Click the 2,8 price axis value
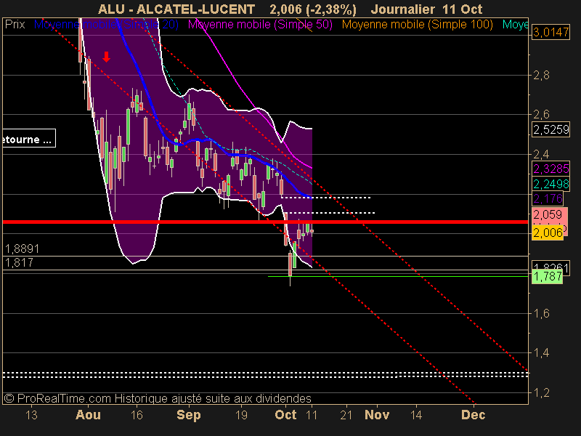 541,76
